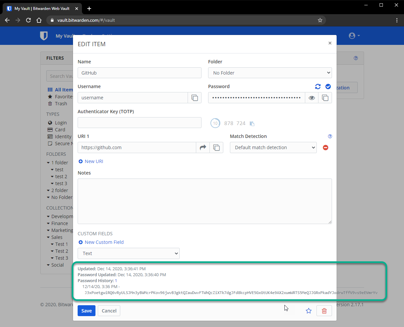Add a New Custom Field
The image size is (404, 327).
click(101, 242)
